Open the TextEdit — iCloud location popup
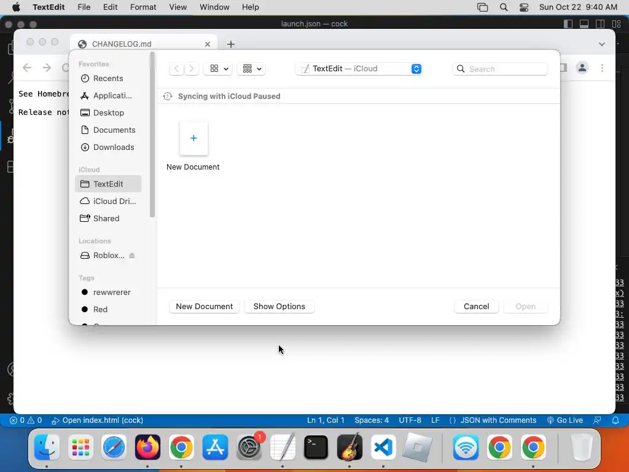The width and height of the screenshot is (629, 472). click(x=359, y=69)
